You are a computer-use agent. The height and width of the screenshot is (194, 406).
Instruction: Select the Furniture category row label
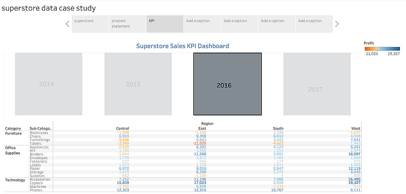pyautogui.click(x=14, y=133)
